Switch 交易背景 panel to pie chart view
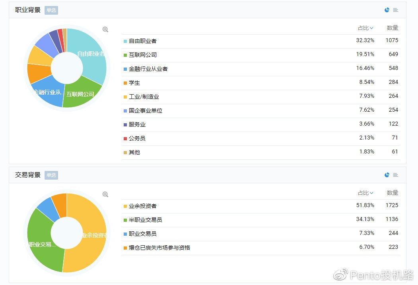Image resolution: width=418 pixels, height=285 pixels. pos(387,175)
